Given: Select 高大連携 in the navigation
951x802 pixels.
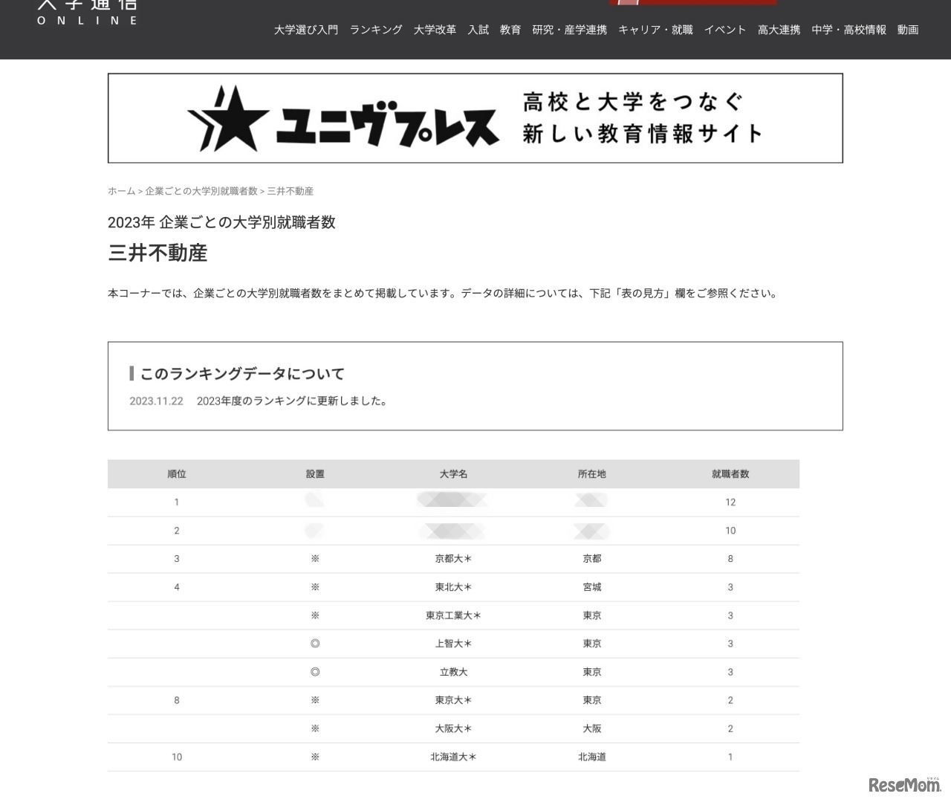Looking at the screenshot, I should pyautogui.click(x=779, y=30).
